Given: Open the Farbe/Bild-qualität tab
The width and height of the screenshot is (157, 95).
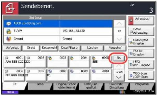Looking at the screenshot, I should pyautogui.click(x=91, y=86).
